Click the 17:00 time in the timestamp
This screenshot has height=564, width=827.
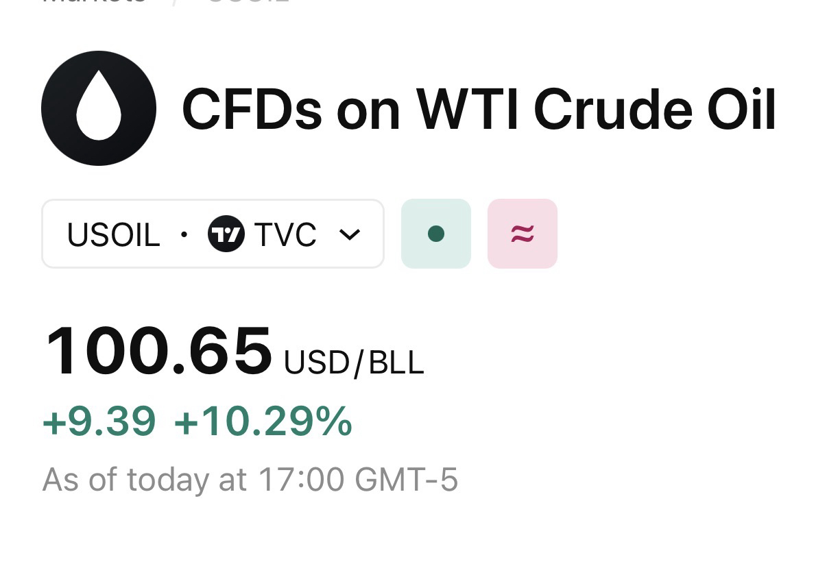[x=300, y=479]
